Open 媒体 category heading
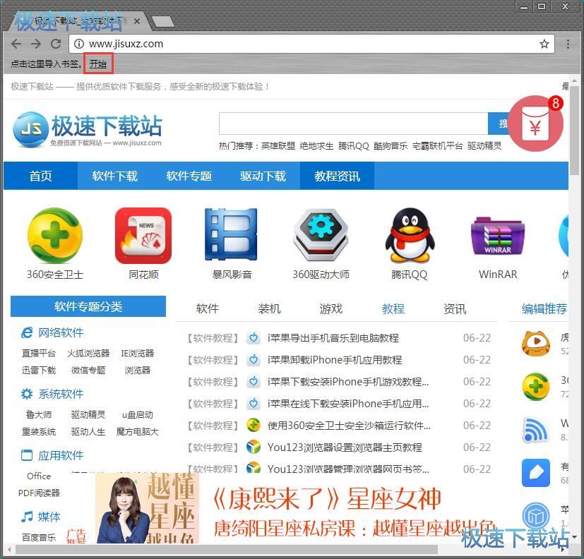584x559 pixels. [49, 517]
